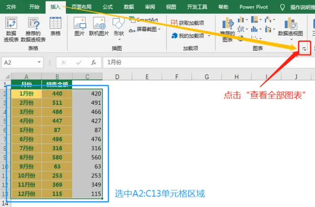The image size is (315, 207).
Task: Switch to the 审阅 Review tab
Action: [150, 7]
